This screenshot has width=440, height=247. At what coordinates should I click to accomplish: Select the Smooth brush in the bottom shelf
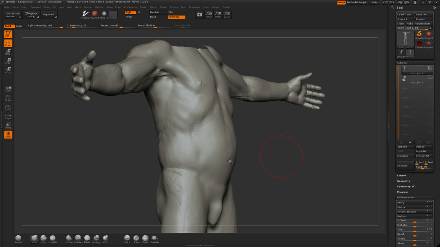pyautogui.click(x=18, y=238)
